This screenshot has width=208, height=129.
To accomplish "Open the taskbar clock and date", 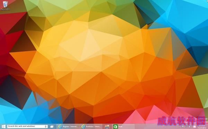I will coord(202,127).
